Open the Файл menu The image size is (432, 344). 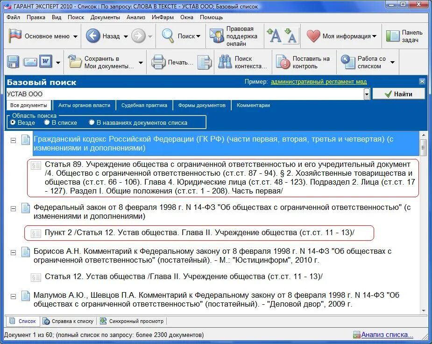coord(13,17)
